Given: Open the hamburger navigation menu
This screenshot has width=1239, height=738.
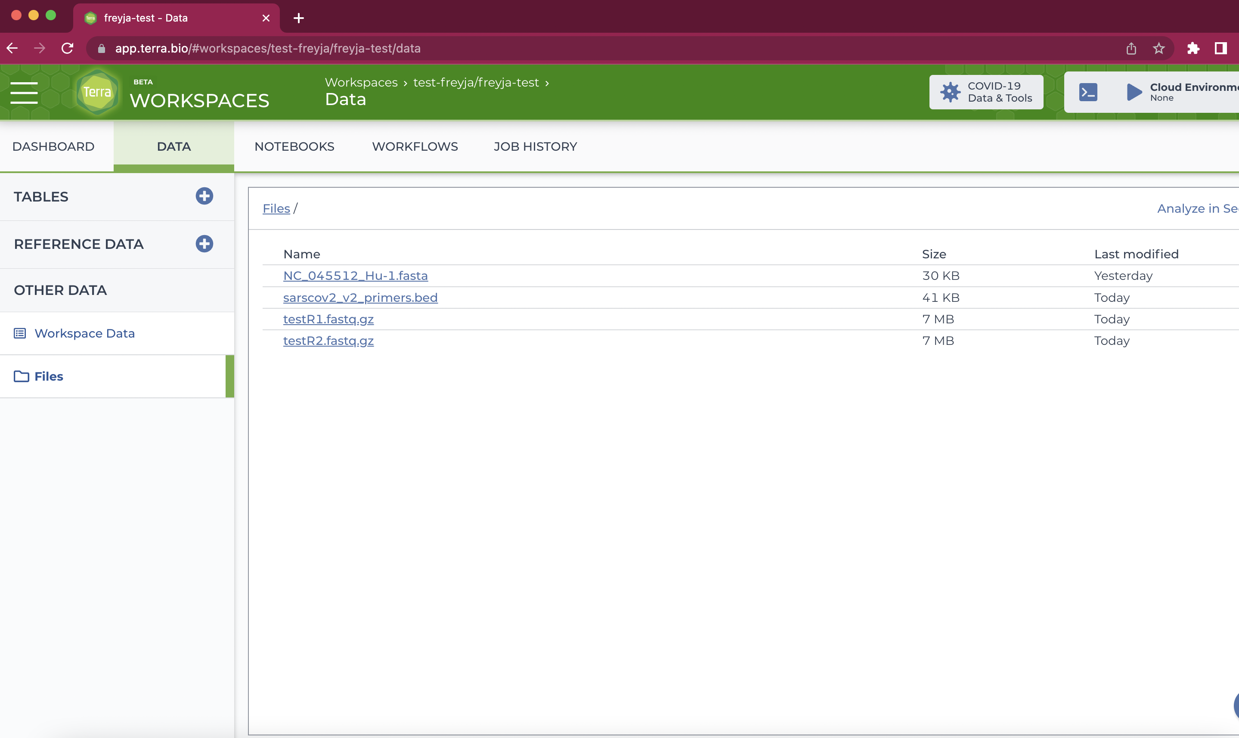Looking at the screenshot, I should point(24,93).
